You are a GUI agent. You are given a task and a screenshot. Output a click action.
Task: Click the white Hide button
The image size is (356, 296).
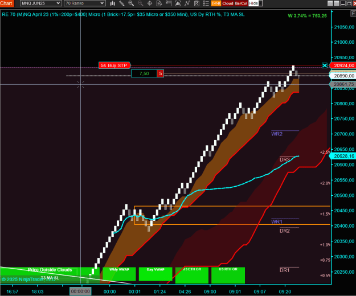(x=253, y=3)
